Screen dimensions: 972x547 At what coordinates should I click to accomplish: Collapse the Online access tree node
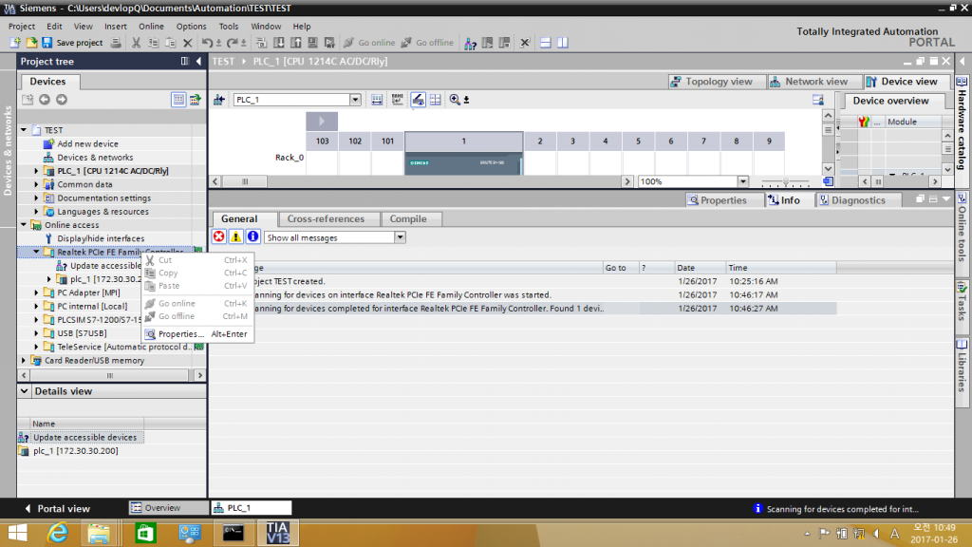coord(24,225)
